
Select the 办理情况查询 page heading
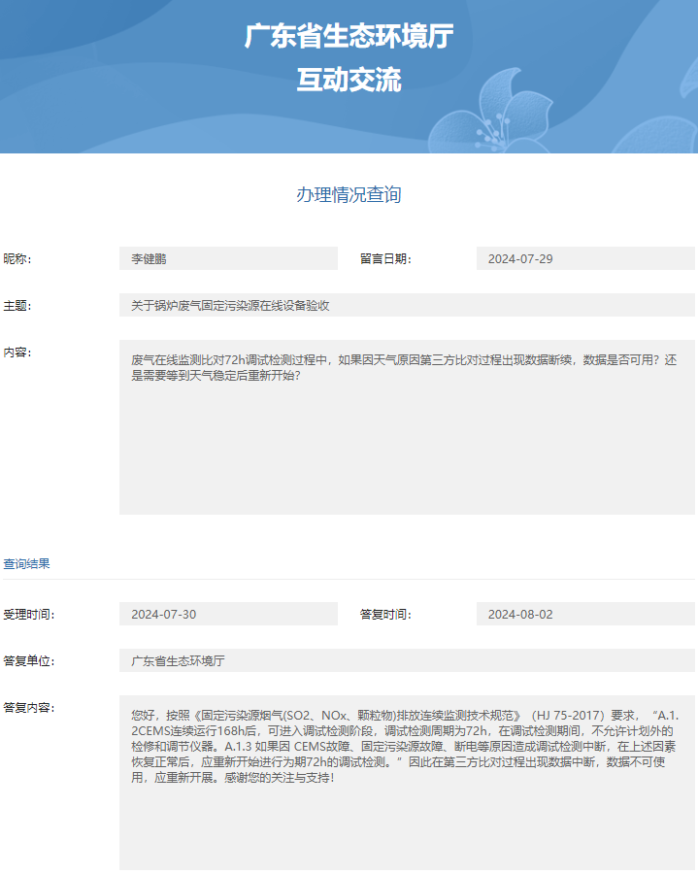tap(349, 194)
